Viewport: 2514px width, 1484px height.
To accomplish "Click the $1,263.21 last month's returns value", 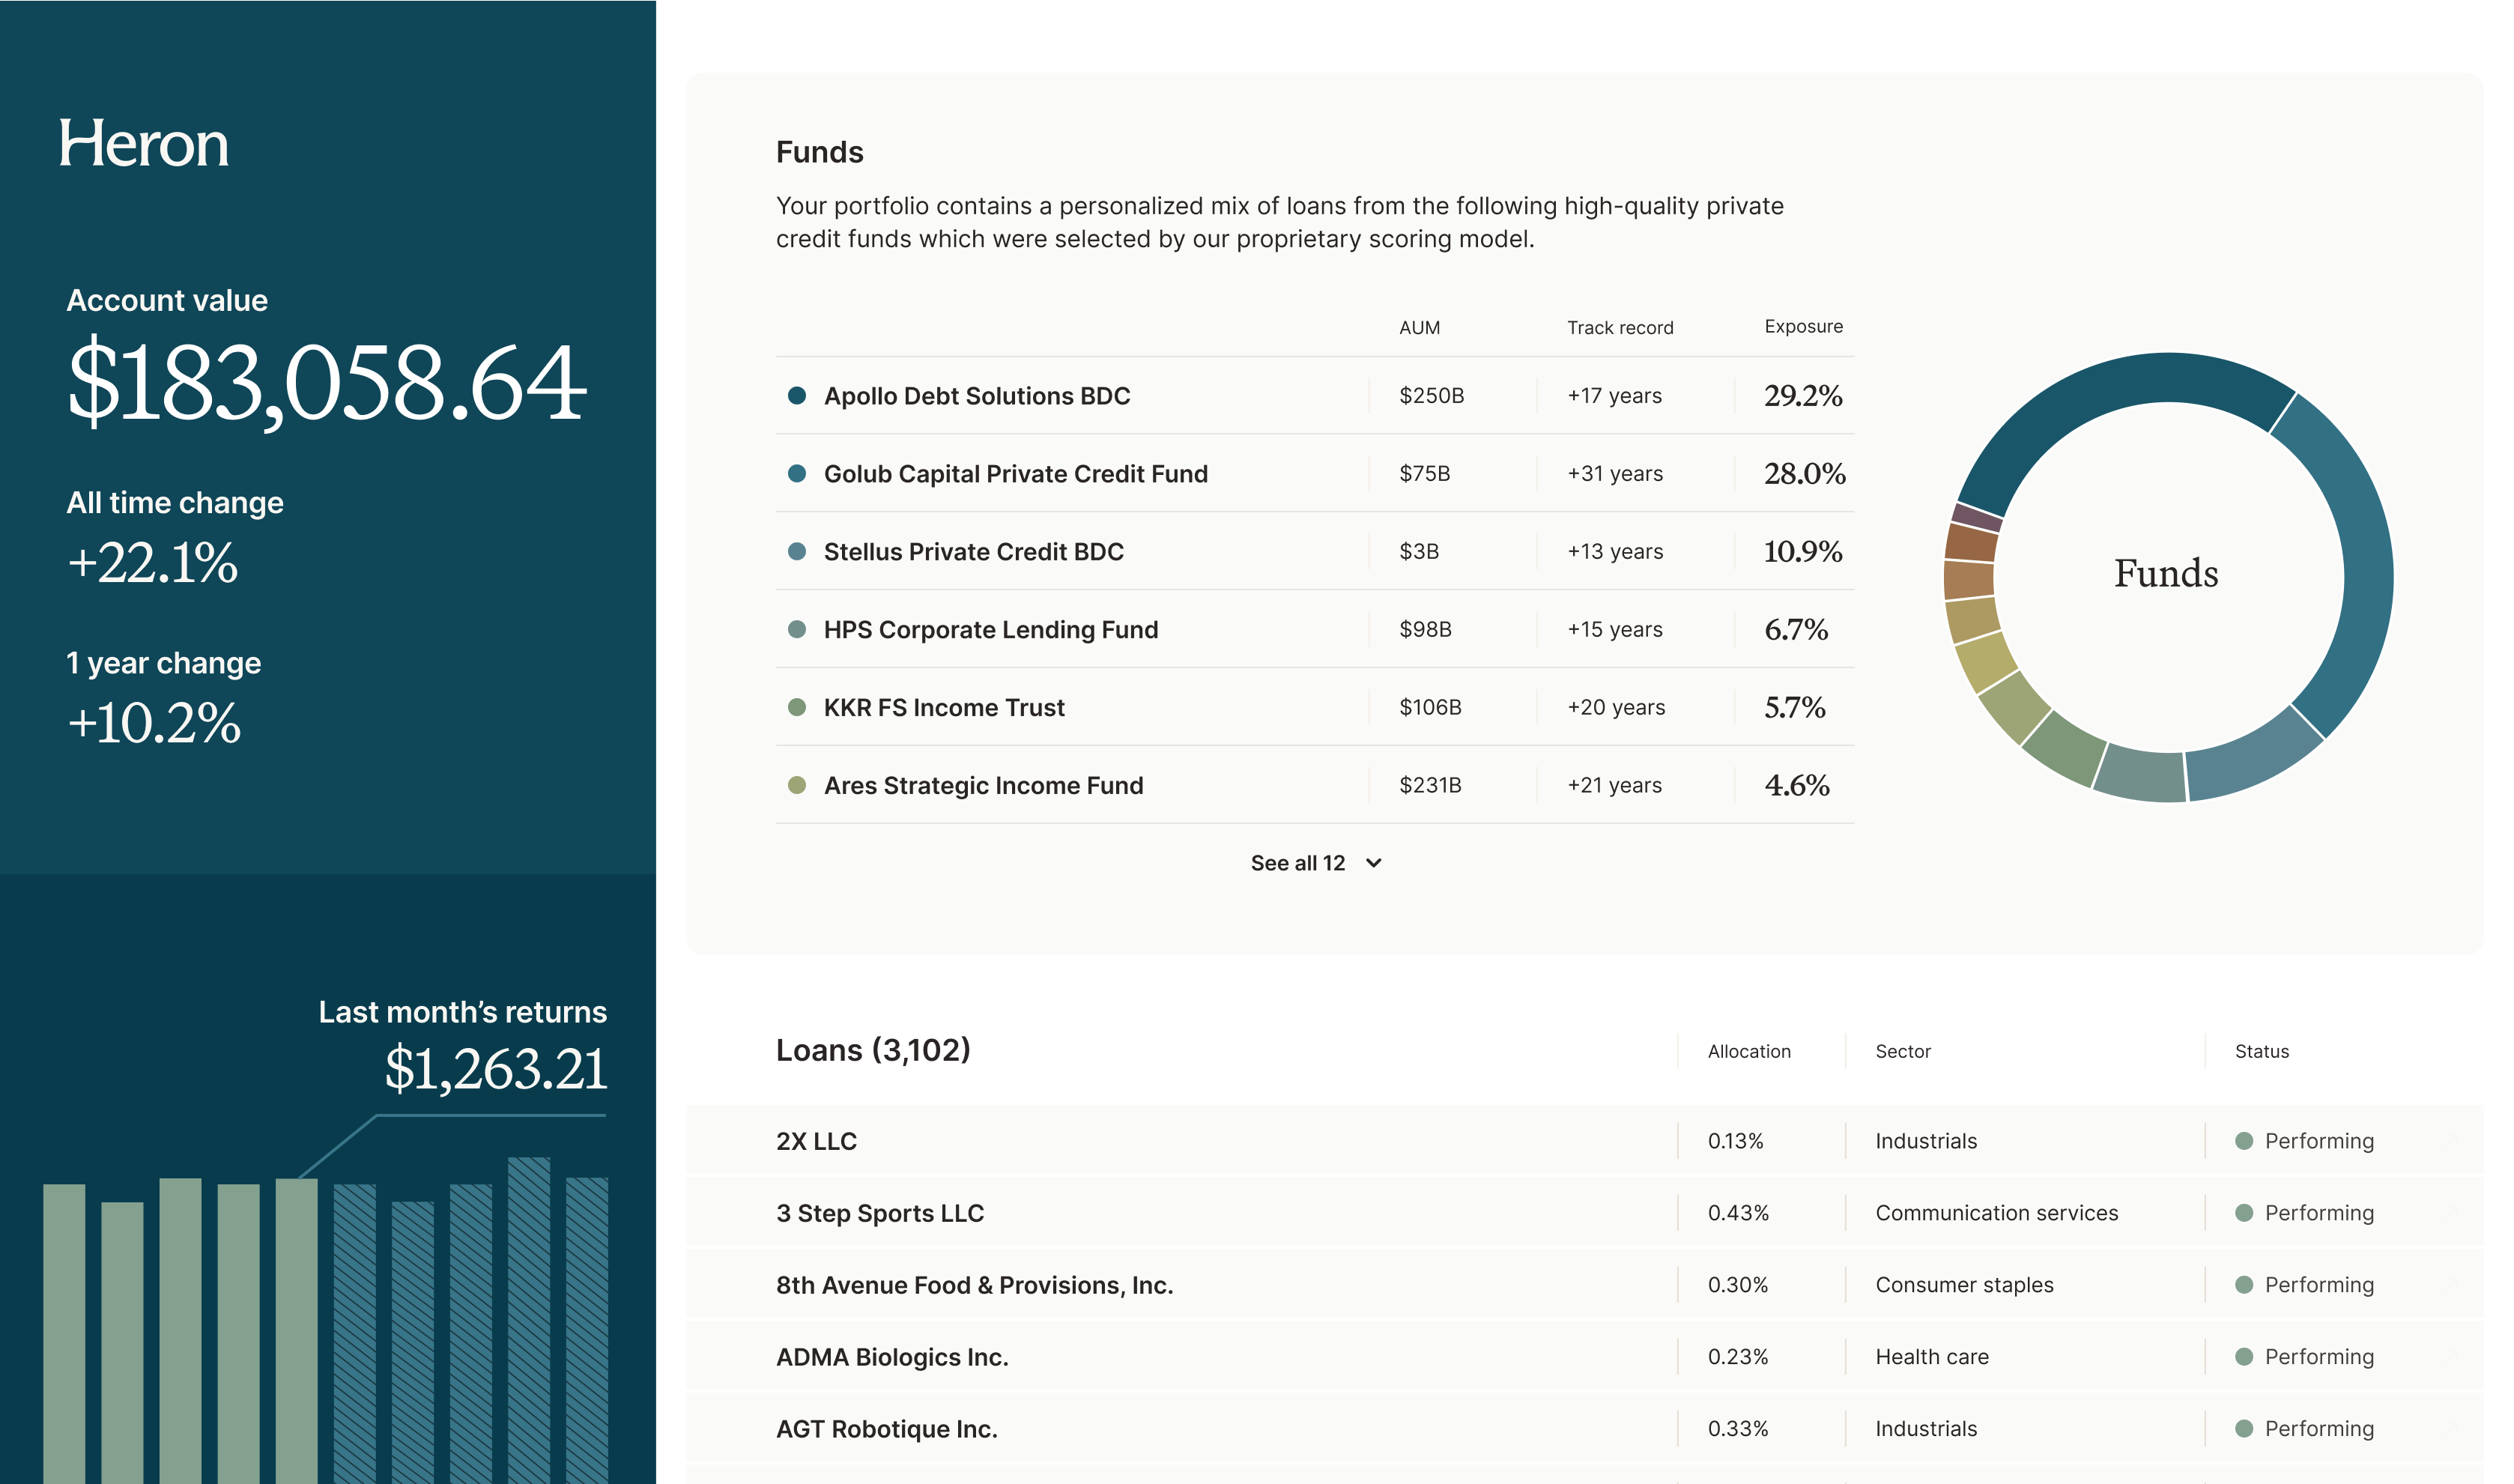I will (x=496, y=1070).
